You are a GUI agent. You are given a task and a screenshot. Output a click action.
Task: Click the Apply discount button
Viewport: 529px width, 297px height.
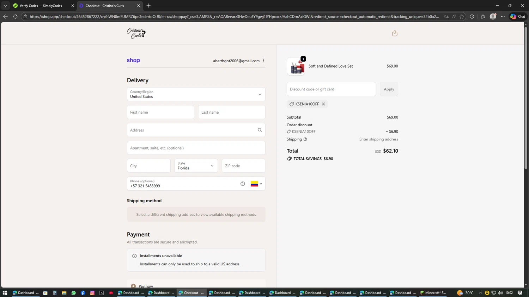(389, 89)
